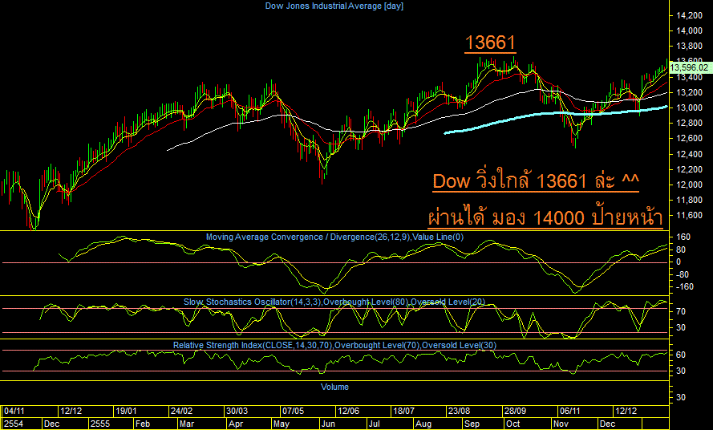
Task: Click the 80 label on MACD scale
Action: coord(681,249)
